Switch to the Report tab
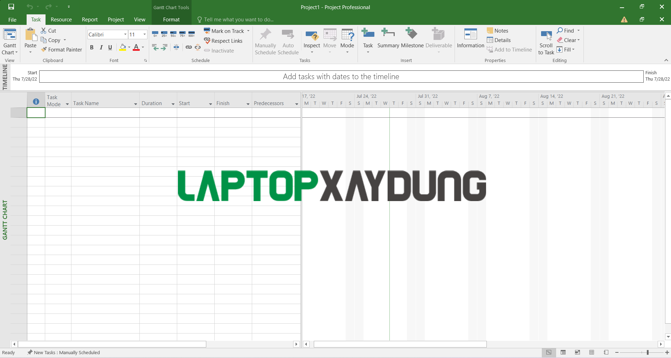This screenshot has height=358, width=671. coord(89,19)
